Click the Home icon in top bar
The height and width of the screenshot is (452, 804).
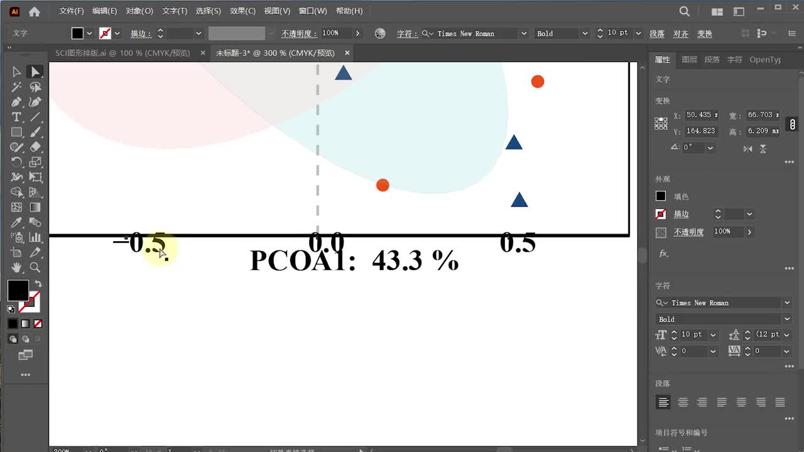35,11
